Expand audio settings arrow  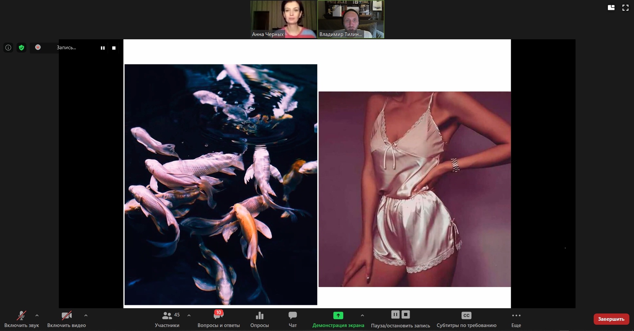(x=37, y=315)
